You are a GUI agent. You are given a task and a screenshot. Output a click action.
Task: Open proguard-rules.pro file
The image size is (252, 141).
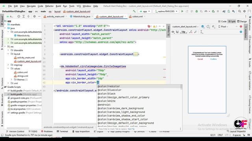click(25, 98)
